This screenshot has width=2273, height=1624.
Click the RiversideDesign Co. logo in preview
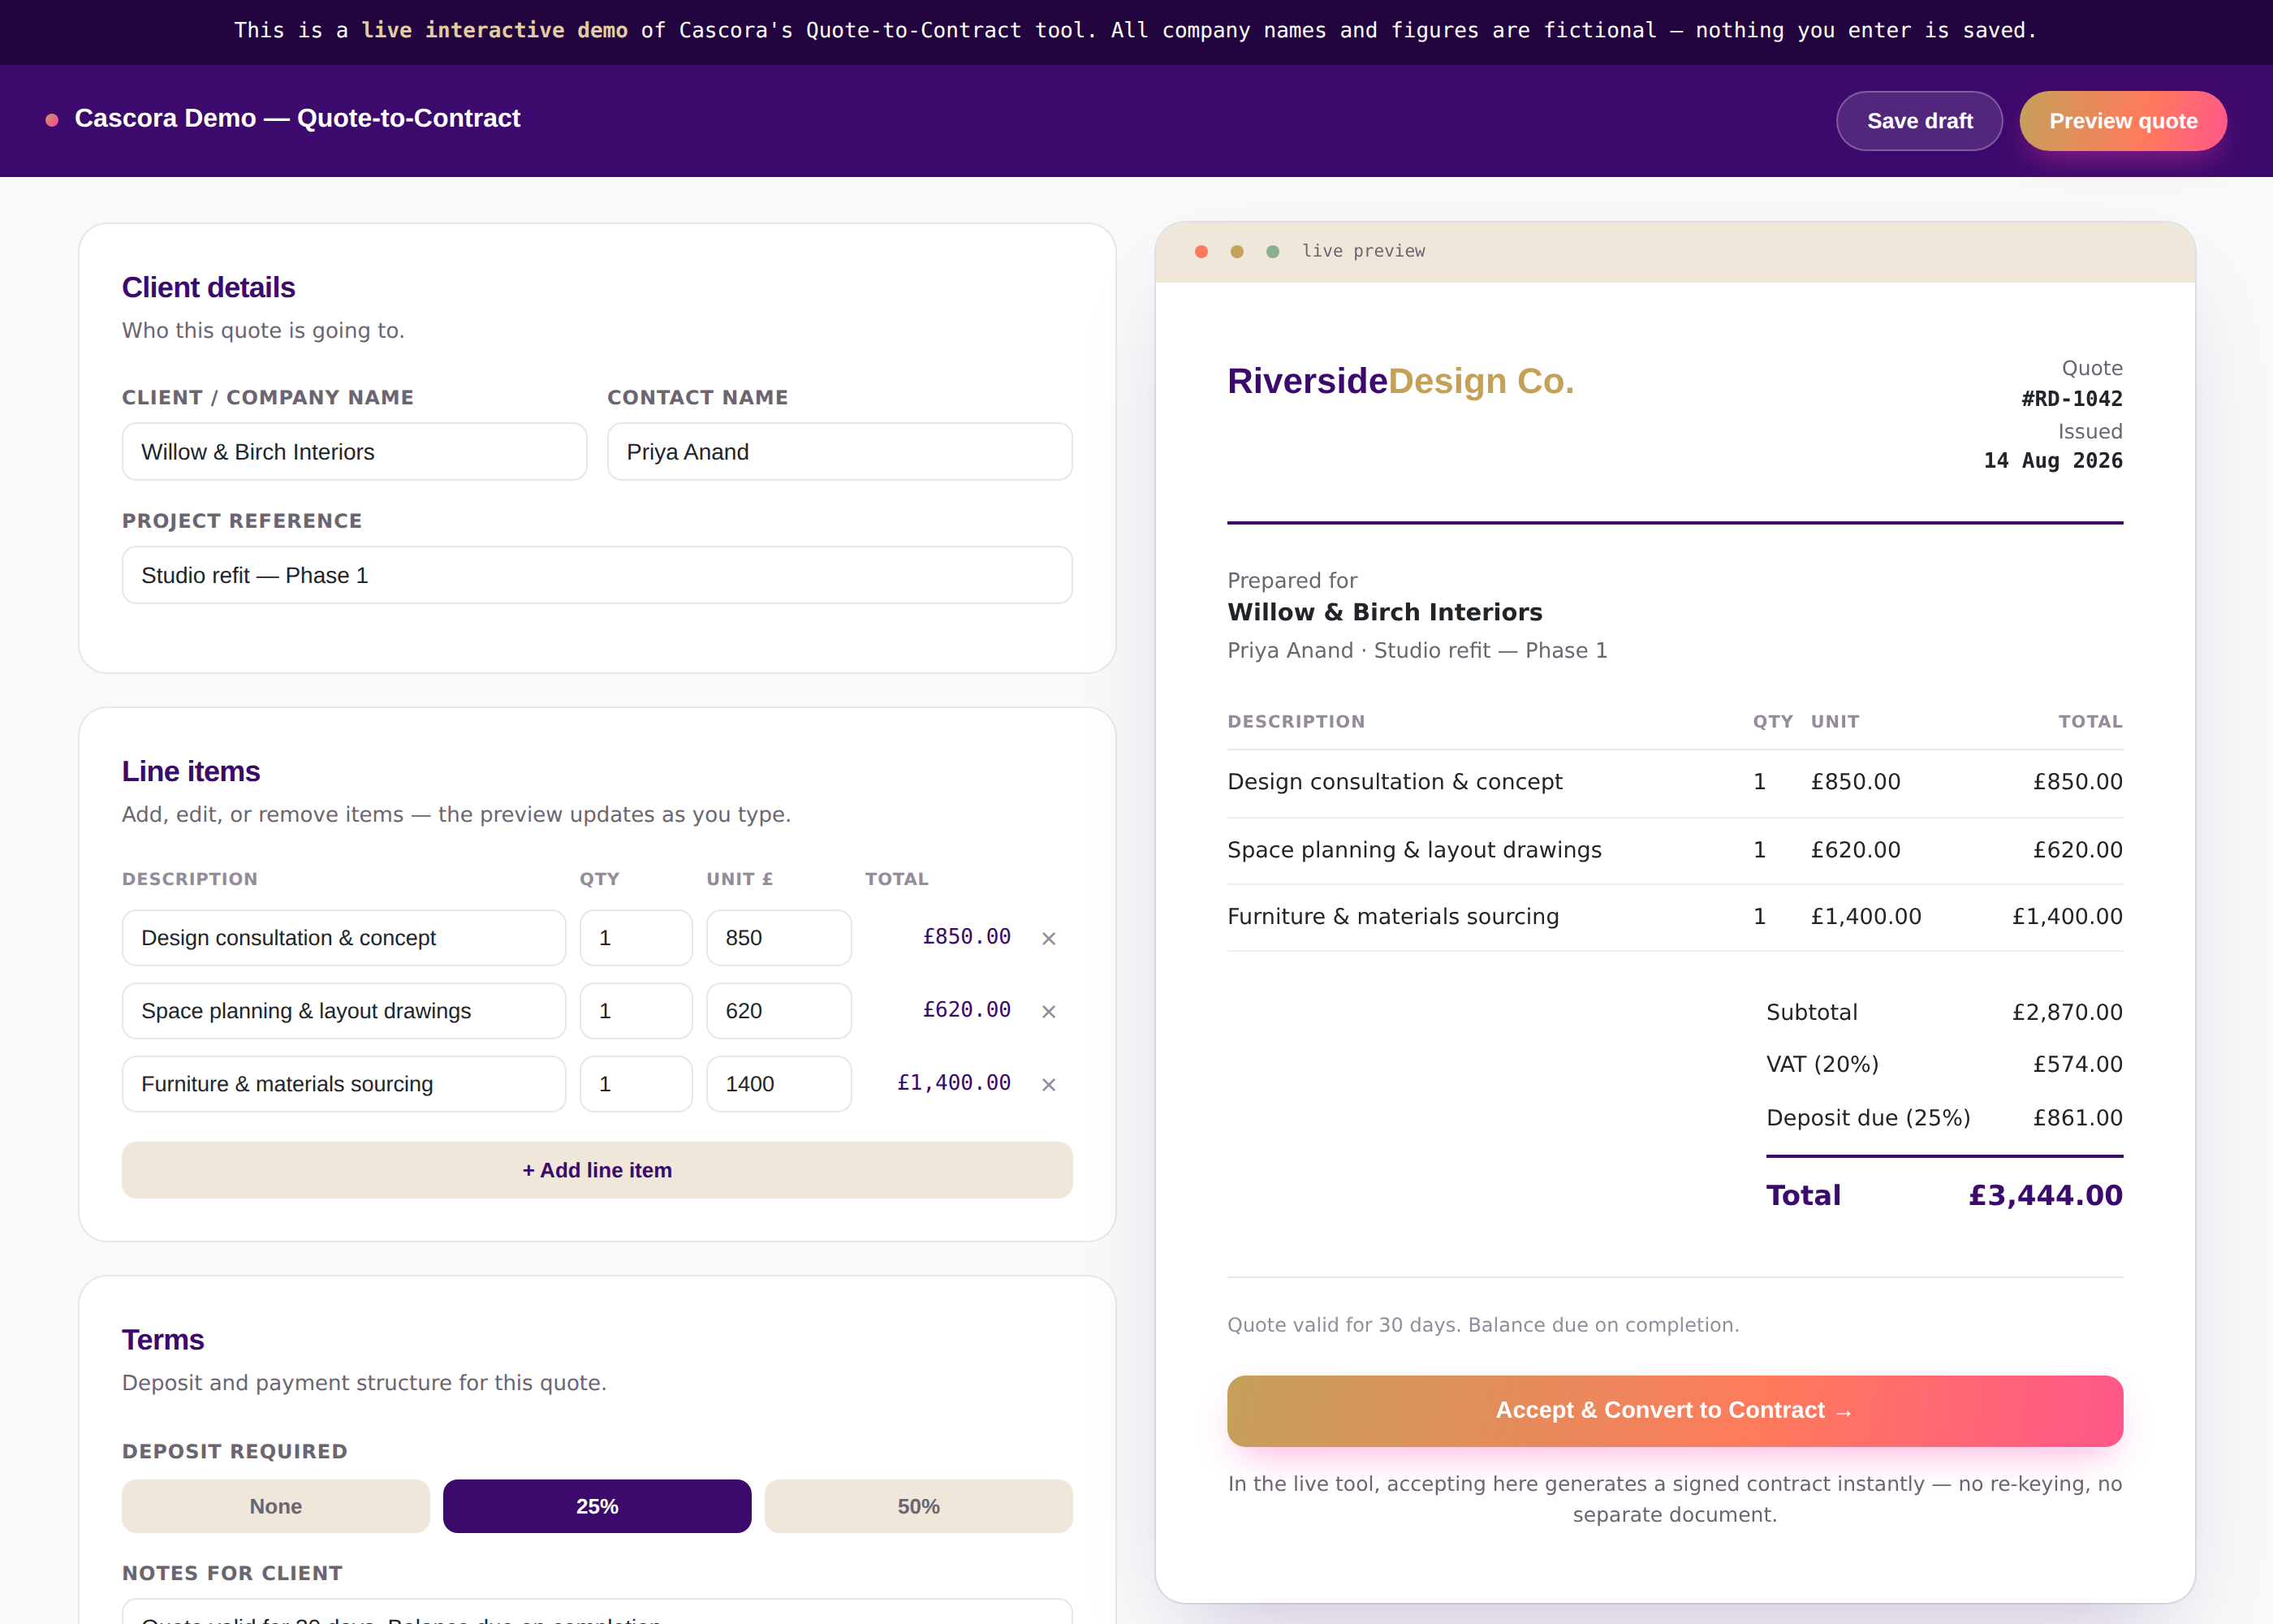tap(1400, 381)
